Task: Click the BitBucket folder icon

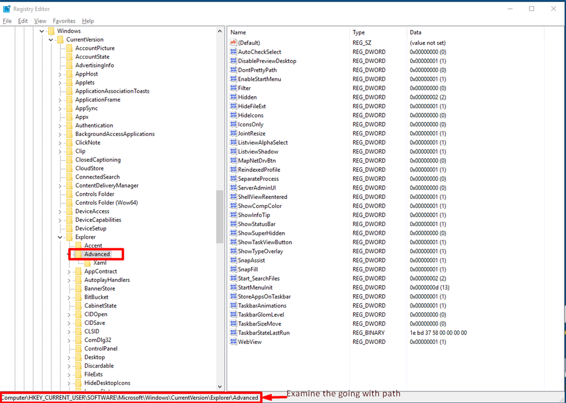Action: pos(78,297)
